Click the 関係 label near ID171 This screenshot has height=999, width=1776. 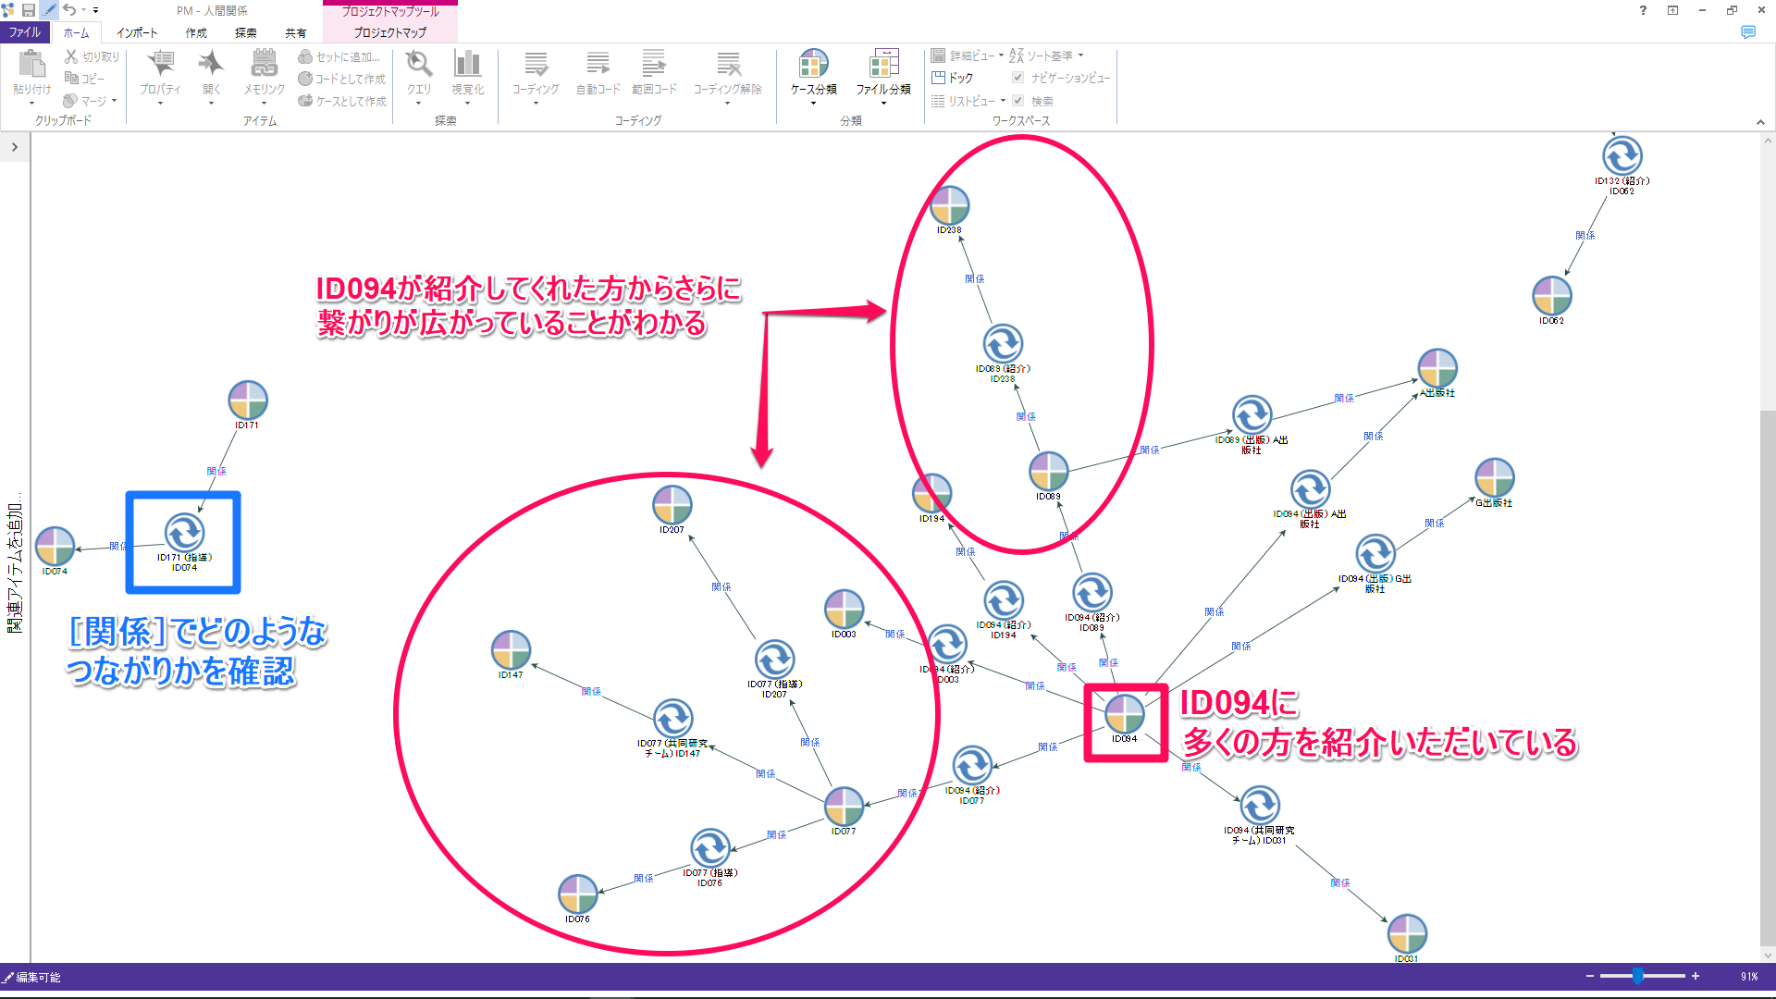click(216, 471)
